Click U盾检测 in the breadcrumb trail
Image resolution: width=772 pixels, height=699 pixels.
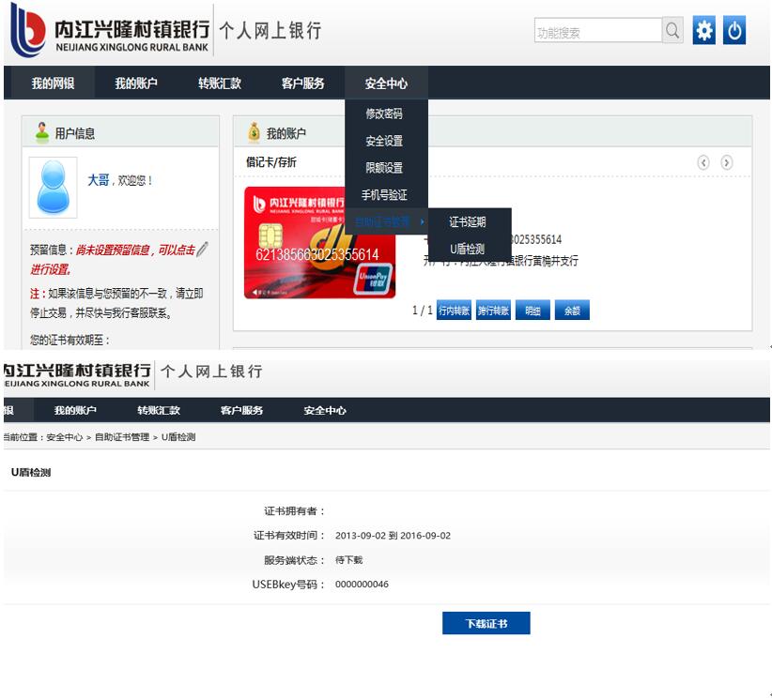178,437
